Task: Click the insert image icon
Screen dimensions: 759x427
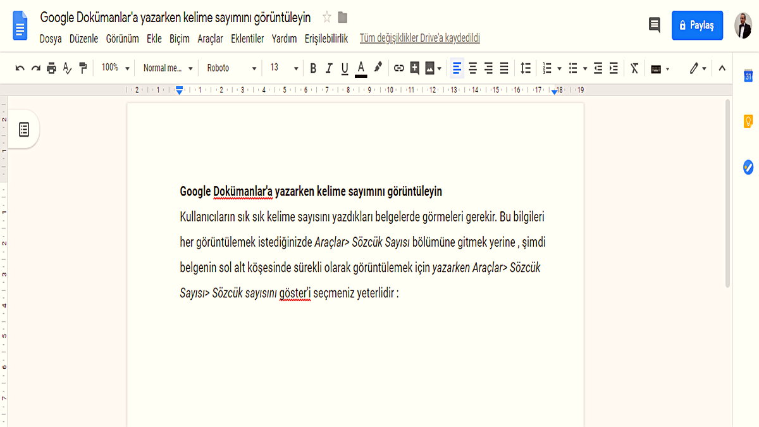Action: 430,68
